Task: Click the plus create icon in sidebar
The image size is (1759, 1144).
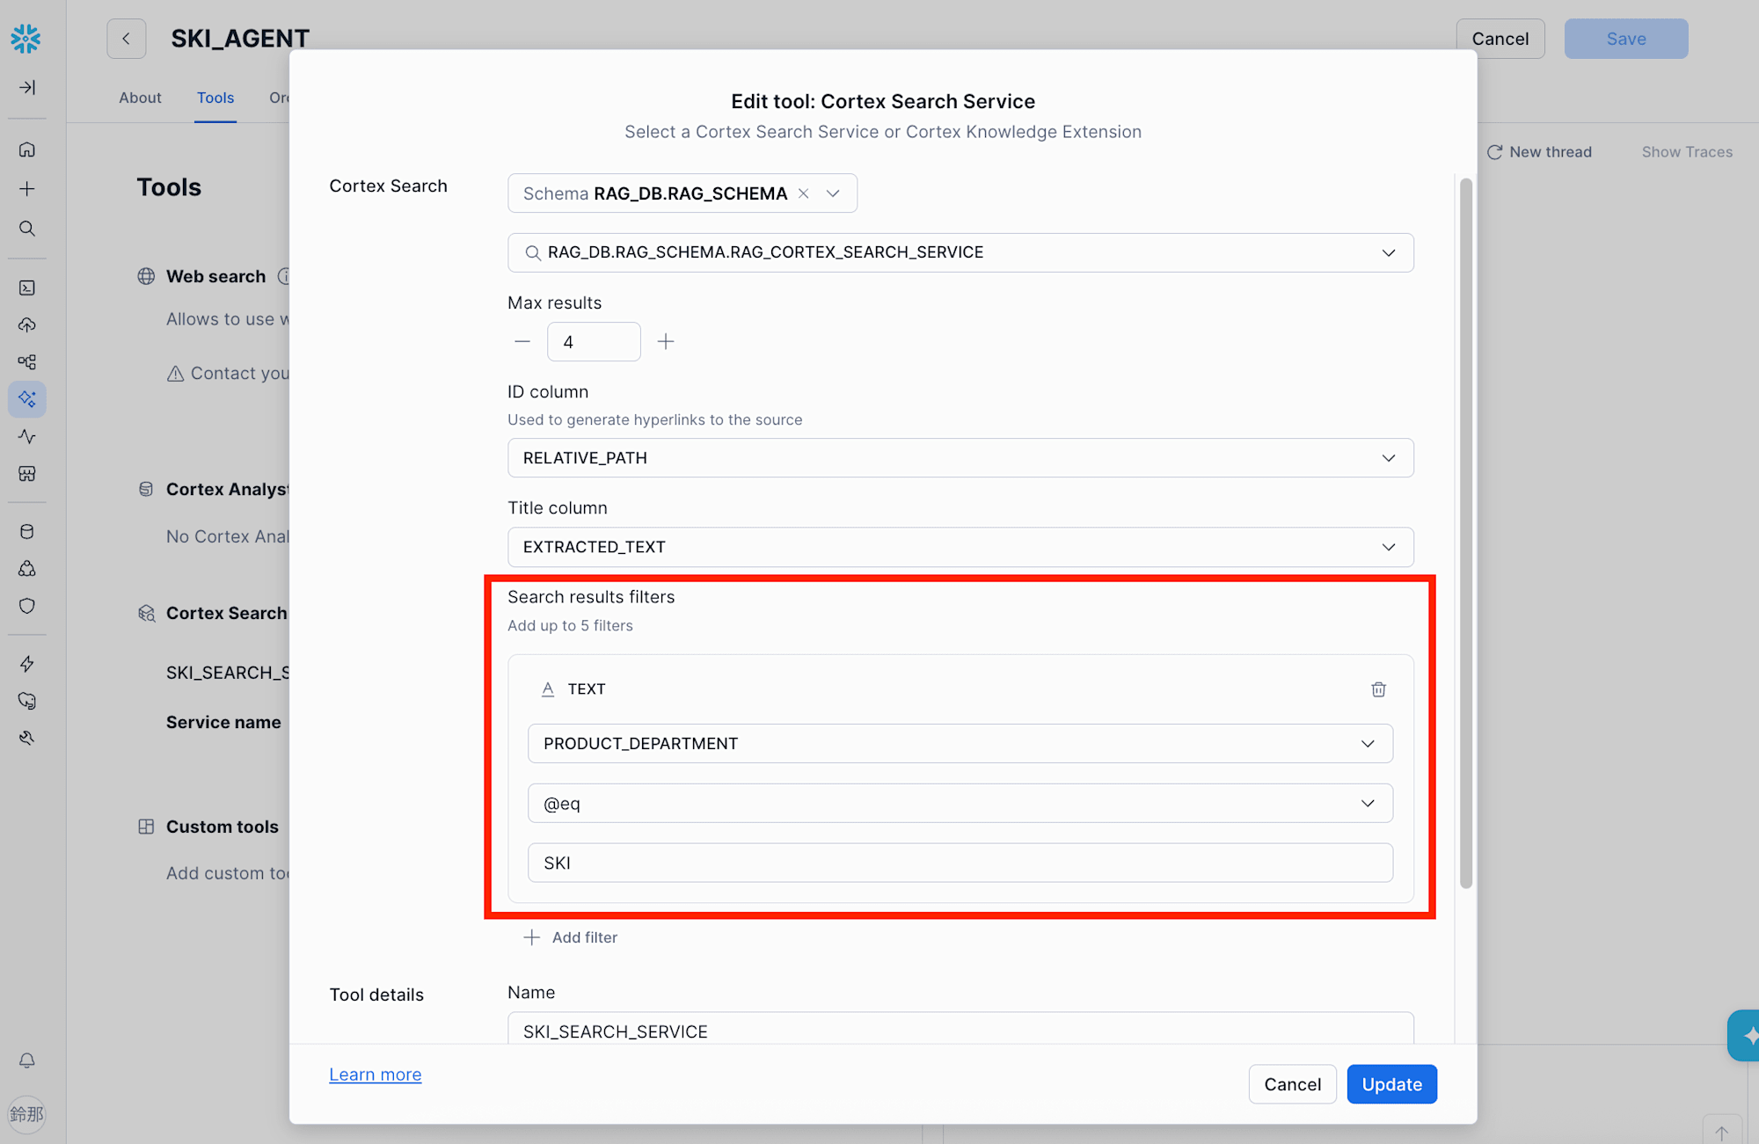Action: click(x=27, y=189)
